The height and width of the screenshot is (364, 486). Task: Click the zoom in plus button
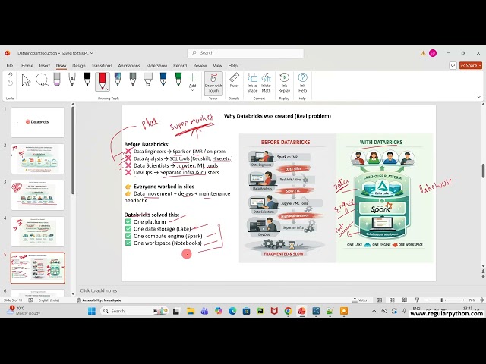(464, 300)
